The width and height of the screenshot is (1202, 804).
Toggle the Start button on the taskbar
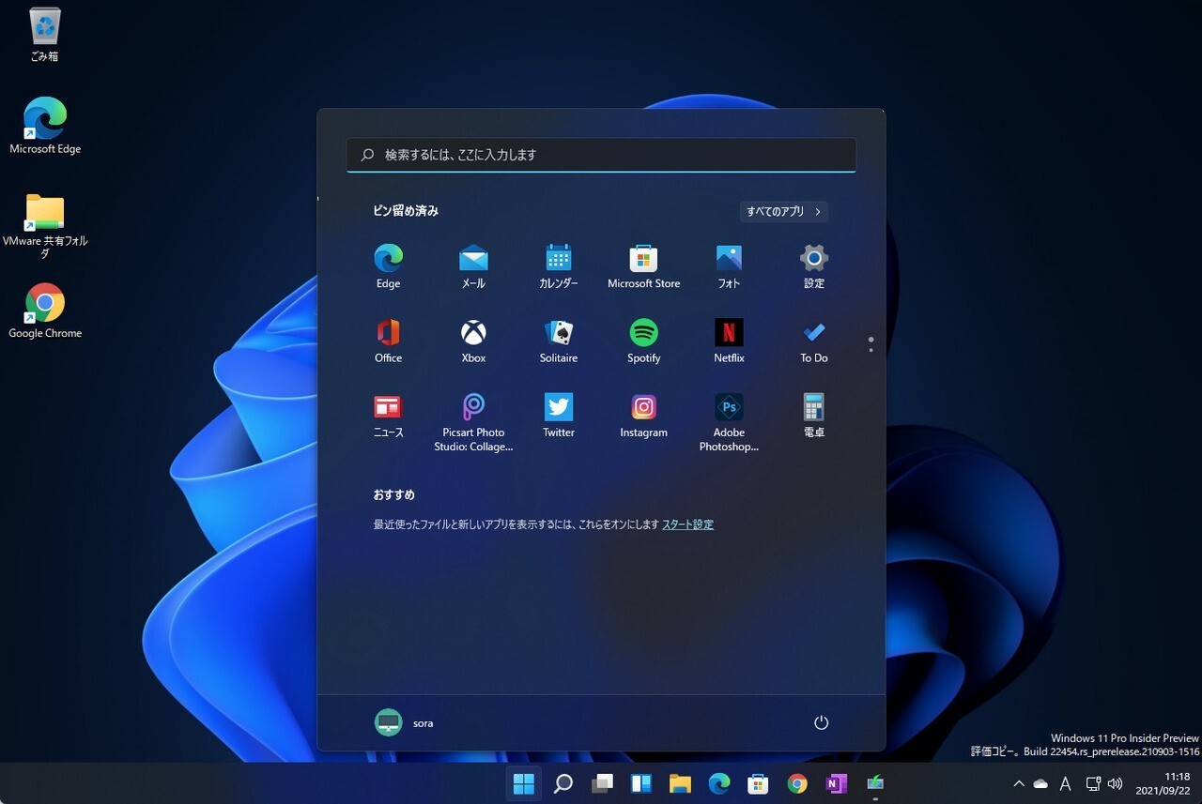pyautogui.click(x=524, y=783)
